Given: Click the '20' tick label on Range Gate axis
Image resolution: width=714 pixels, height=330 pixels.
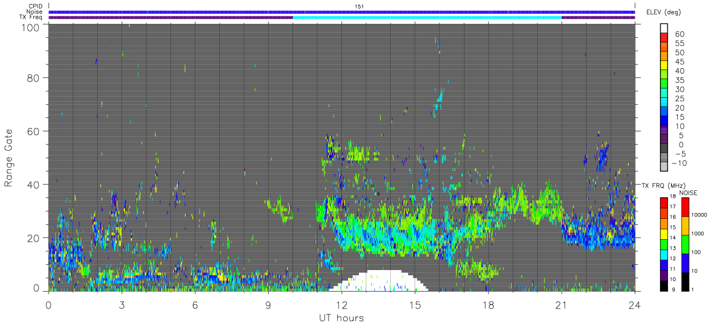Looking at the screenshot, I should [33, 238].
